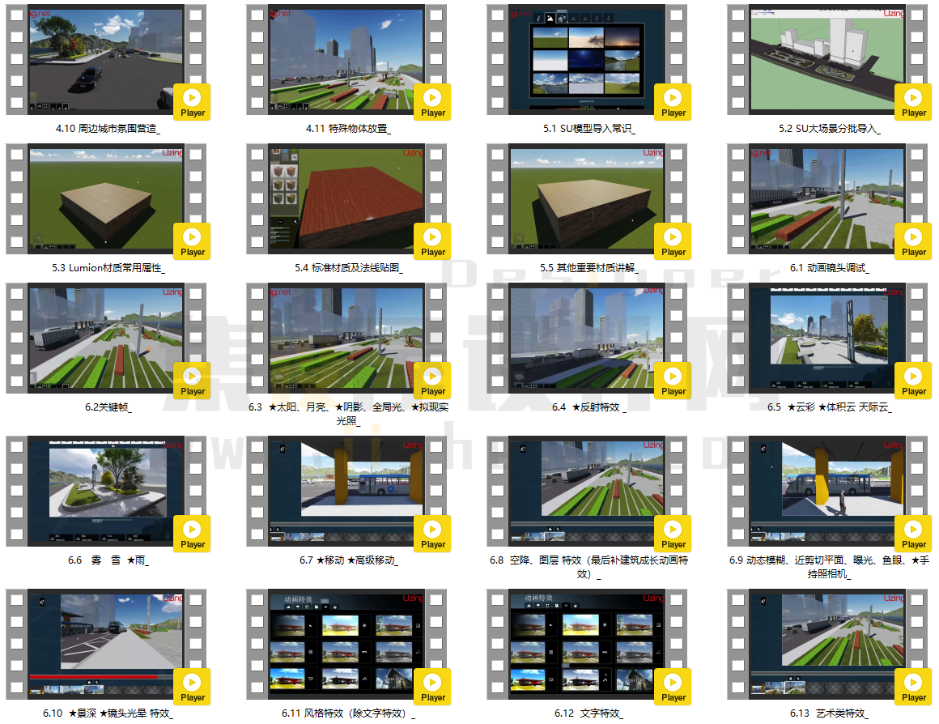Click Player icon on 5.2 SU大场景分批导入 video
The image size is (939, 724).
click(x=913, y=102)
